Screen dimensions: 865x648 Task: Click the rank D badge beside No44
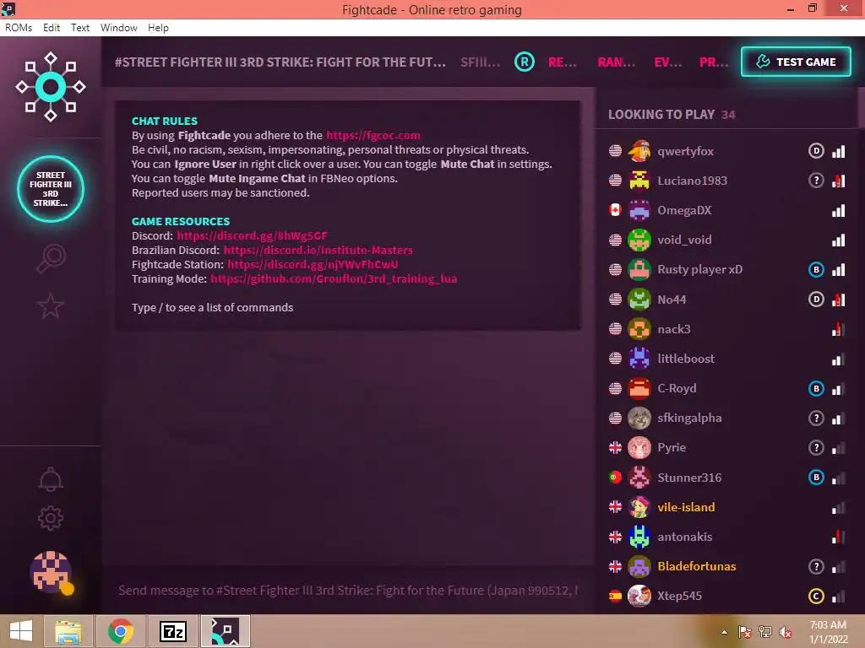point(816,300)
